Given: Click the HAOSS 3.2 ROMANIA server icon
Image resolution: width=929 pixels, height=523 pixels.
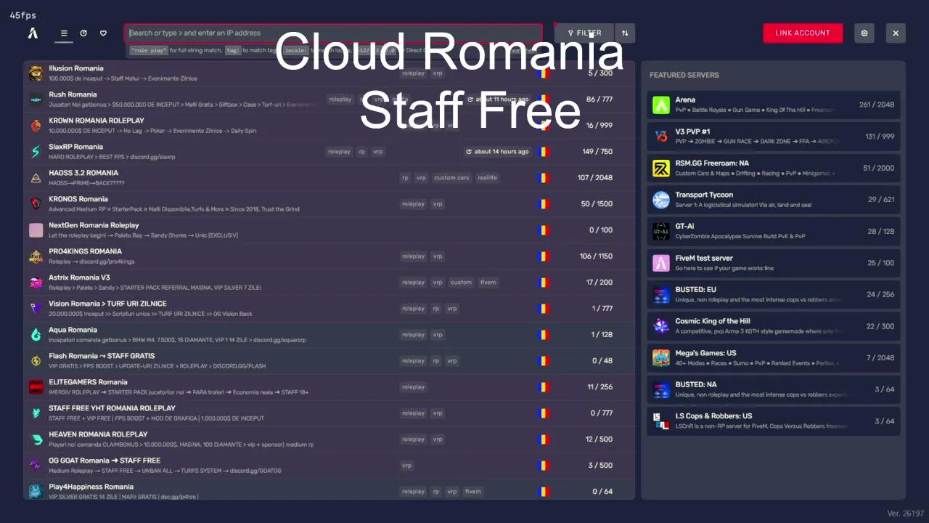Looking at the screenshot, I should 36,178.
